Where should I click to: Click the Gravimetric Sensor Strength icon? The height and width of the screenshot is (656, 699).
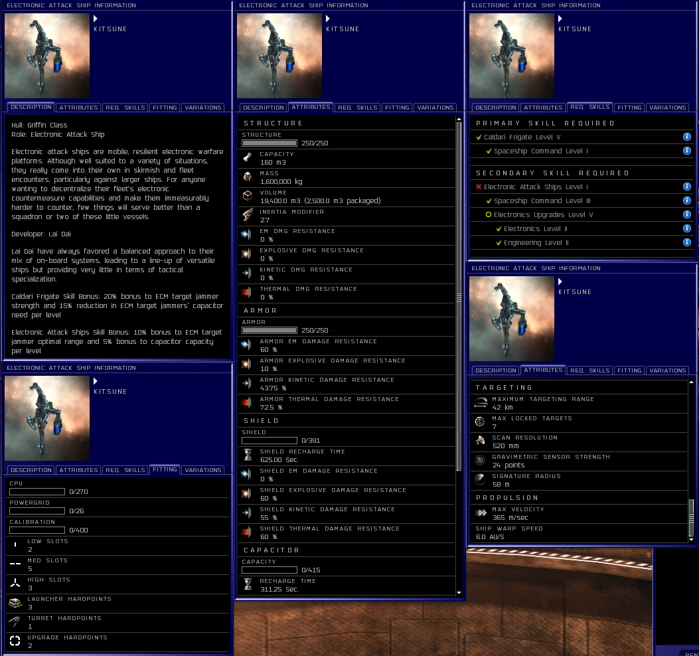click(x=480, y=460)
